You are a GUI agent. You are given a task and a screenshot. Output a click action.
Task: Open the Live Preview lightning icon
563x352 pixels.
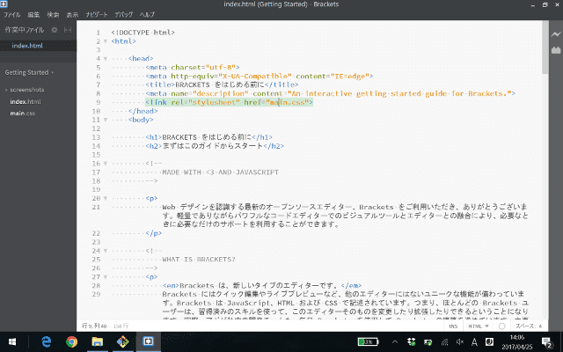tap(556, 34)
